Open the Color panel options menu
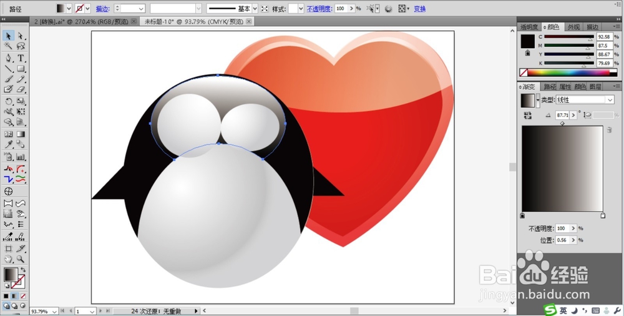This screenshot has height=316, width=624. tap(617, 27)
